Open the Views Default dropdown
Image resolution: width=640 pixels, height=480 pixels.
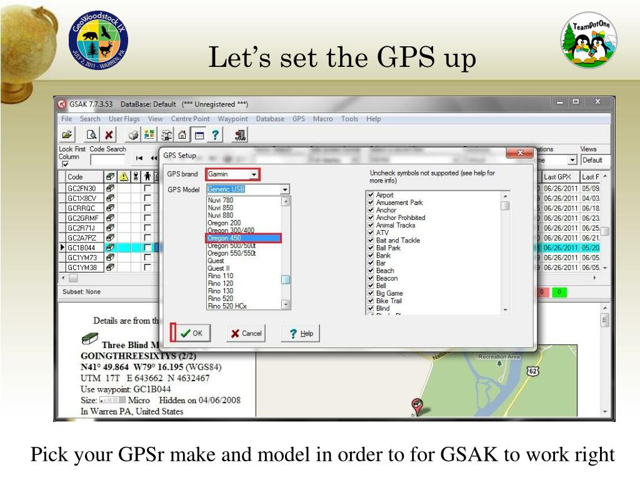point(596,160)
